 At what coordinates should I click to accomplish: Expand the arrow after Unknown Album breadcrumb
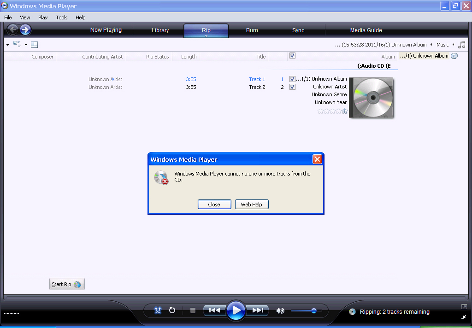pos(431,45)
